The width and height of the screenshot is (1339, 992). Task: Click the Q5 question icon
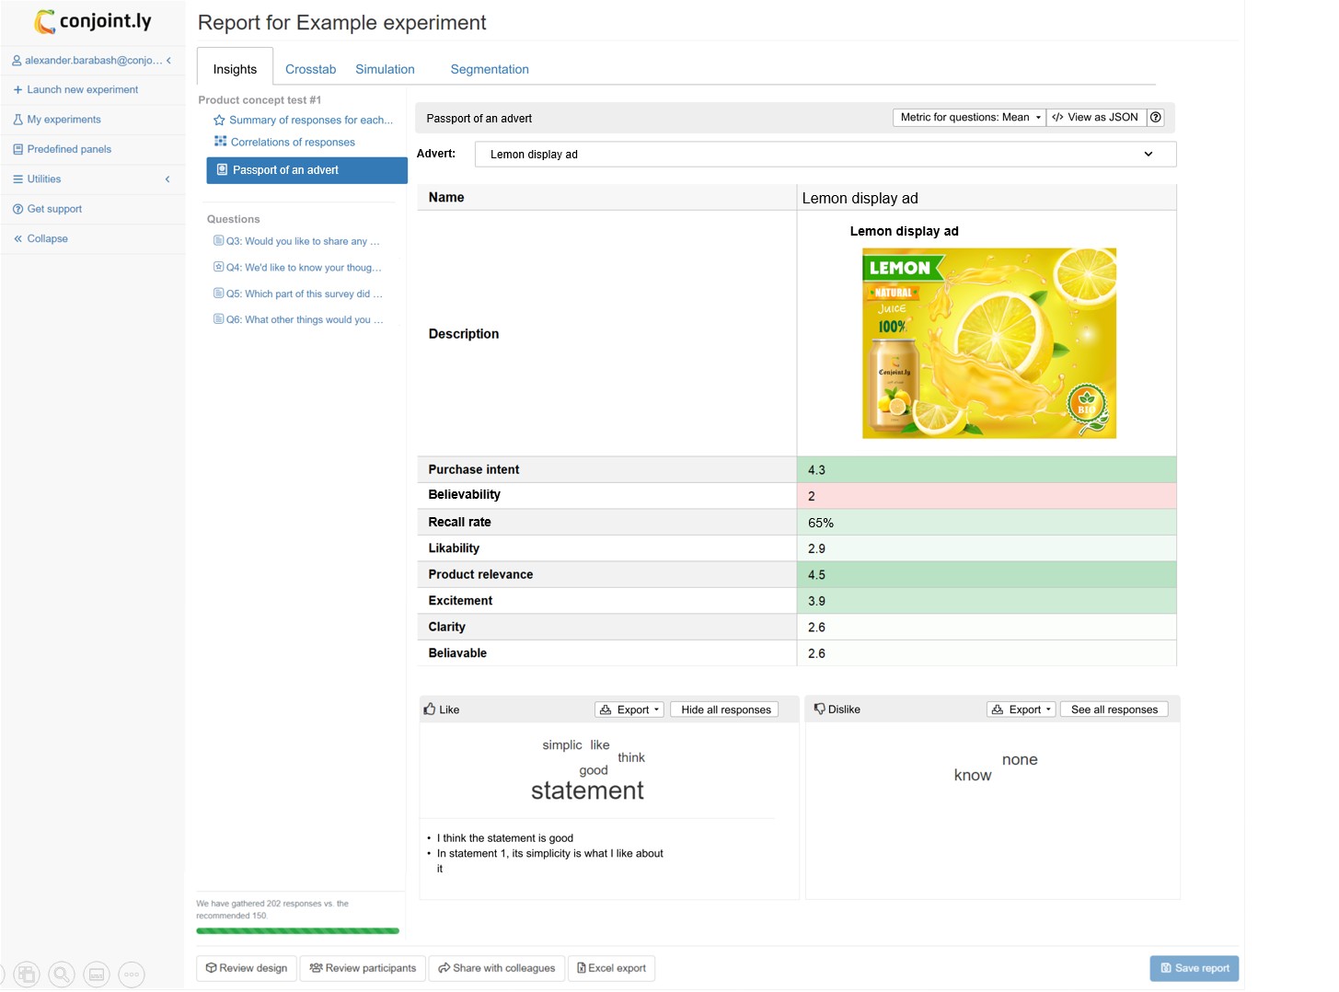219,294
